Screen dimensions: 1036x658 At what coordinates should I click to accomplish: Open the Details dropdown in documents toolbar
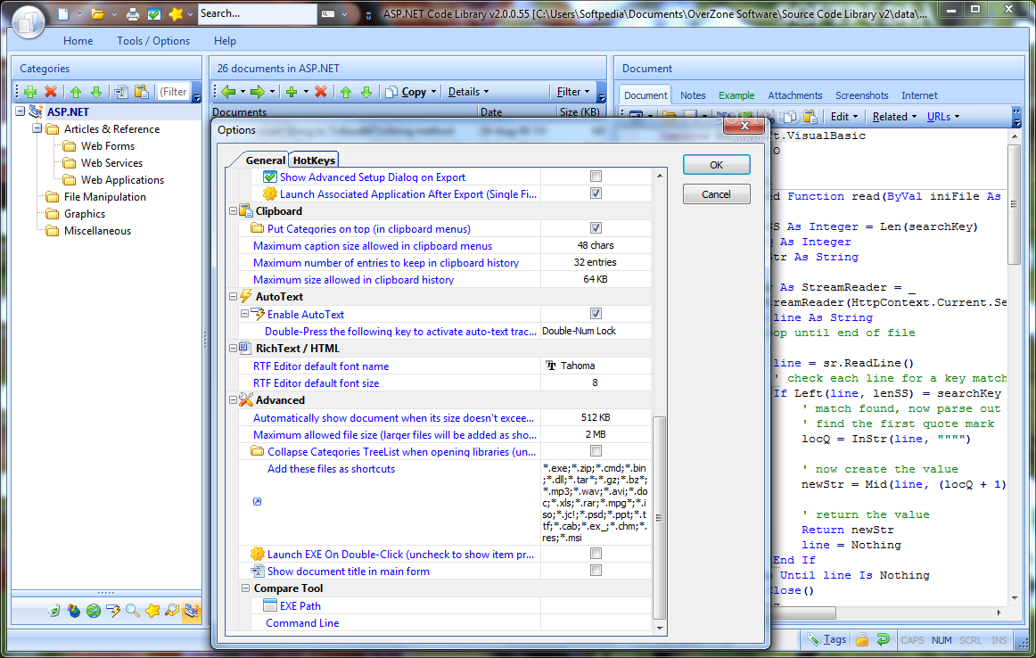(x=468, y=92)
